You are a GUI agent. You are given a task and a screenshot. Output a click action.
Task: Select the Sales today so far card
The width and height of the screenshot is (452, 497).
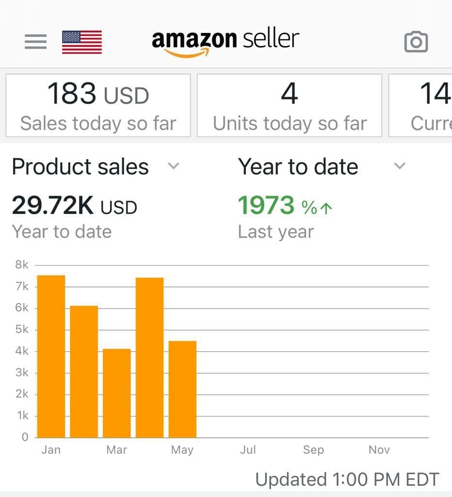97,105
